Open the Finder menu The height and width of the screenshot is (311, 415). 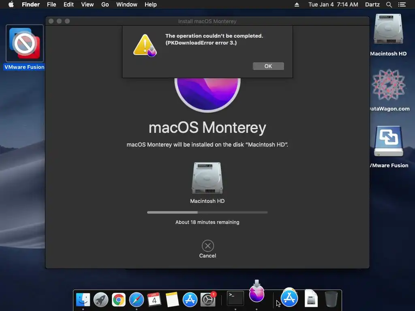pyautogui.click(x=31, y=4)
